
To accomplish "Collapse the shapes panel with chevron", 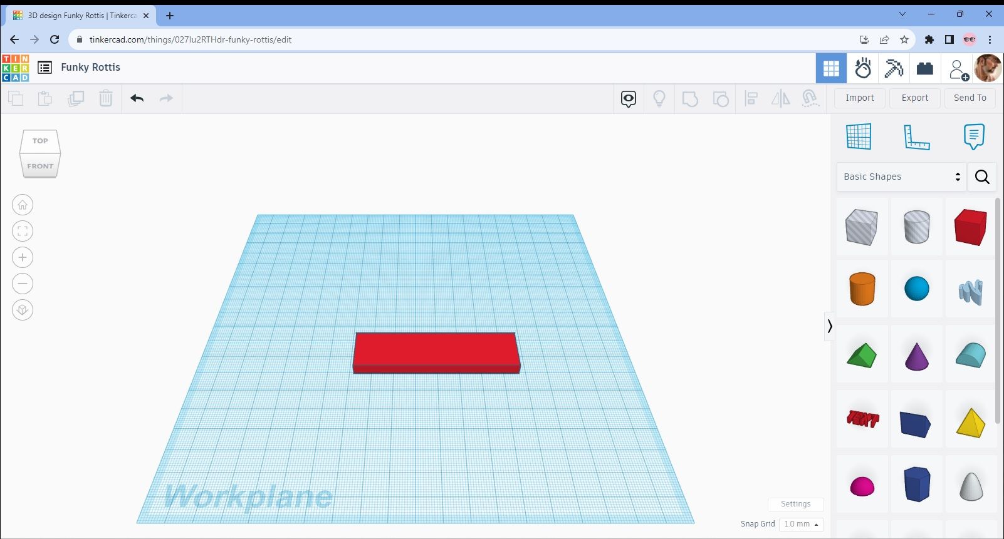I will pyautogui.click(x=829, y=326).
